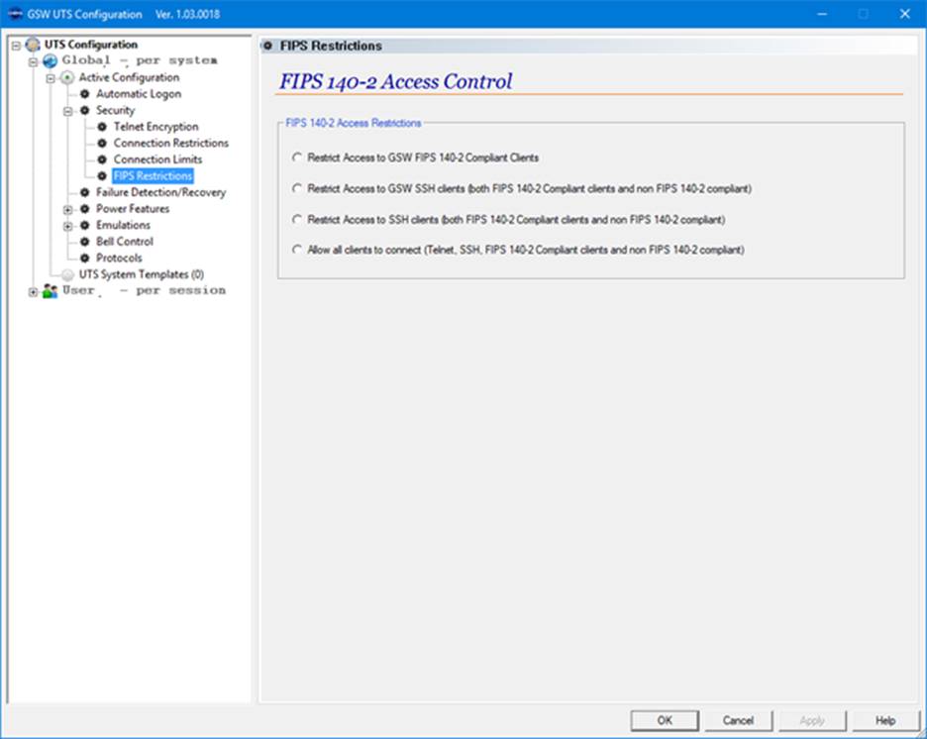Select Restrict Access to GSW SSH clients option
The height and width of the screenshot is (739, 927).
pyautogui.click(x=297, y=188)
